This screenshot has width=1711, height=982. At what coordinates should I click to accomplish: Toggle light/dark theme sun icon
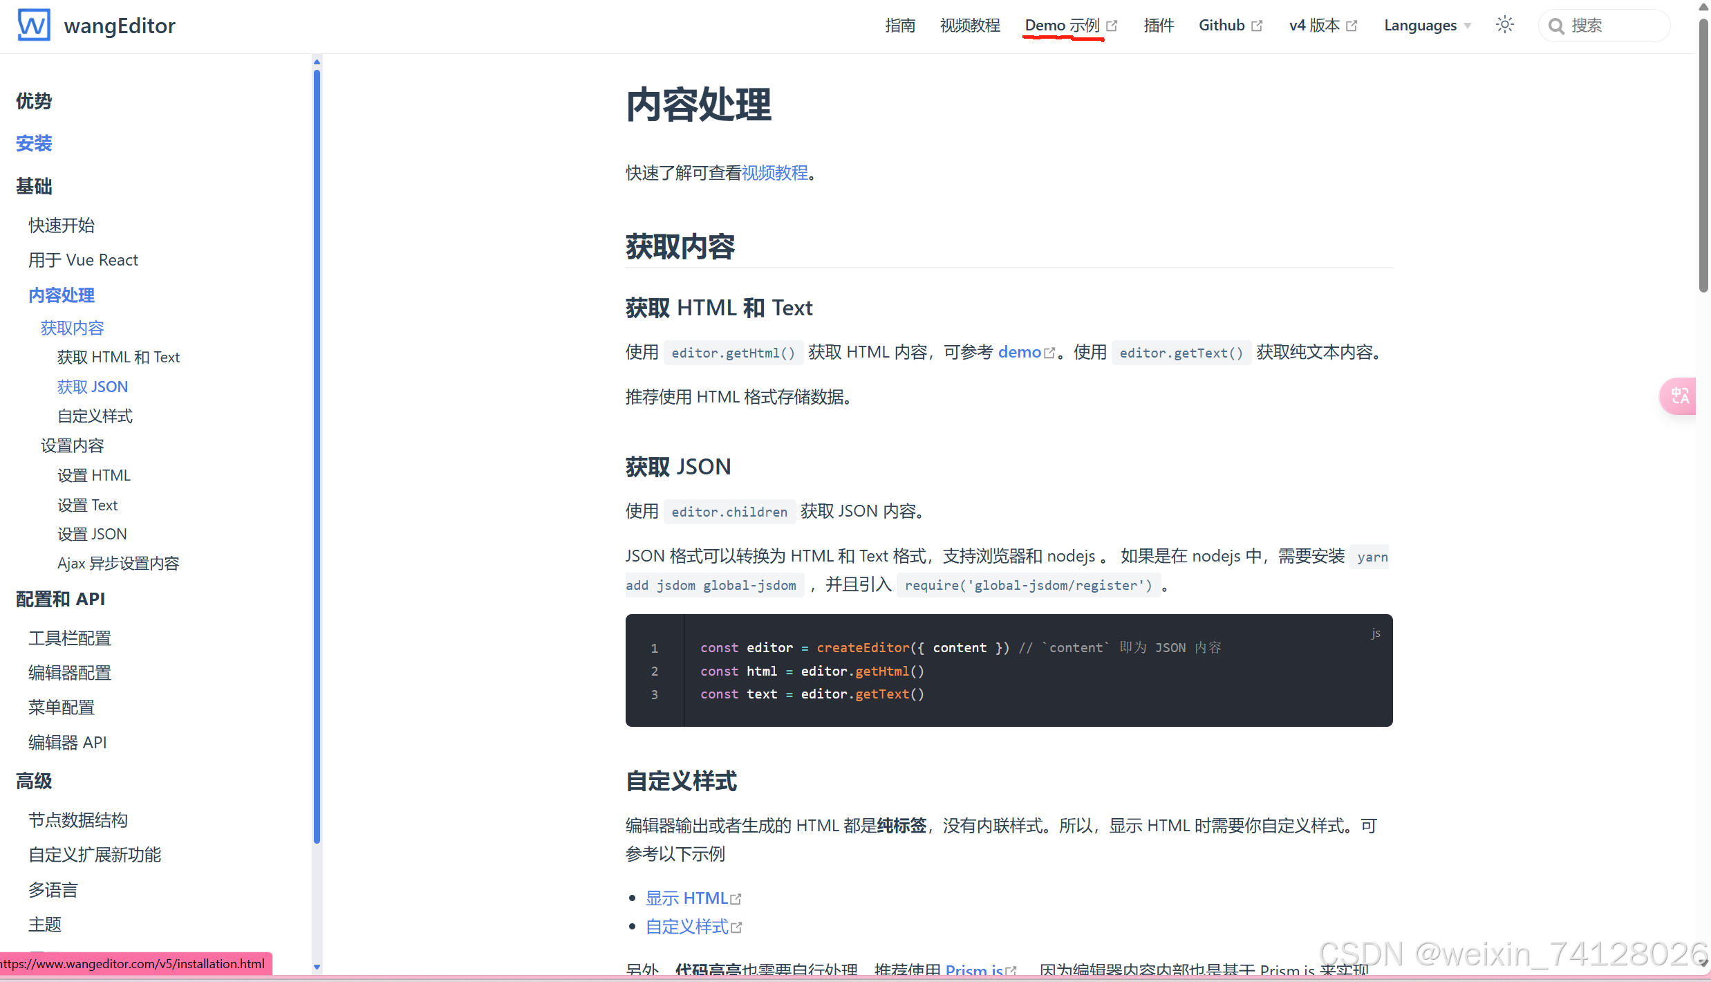(x=1504, y=25)
